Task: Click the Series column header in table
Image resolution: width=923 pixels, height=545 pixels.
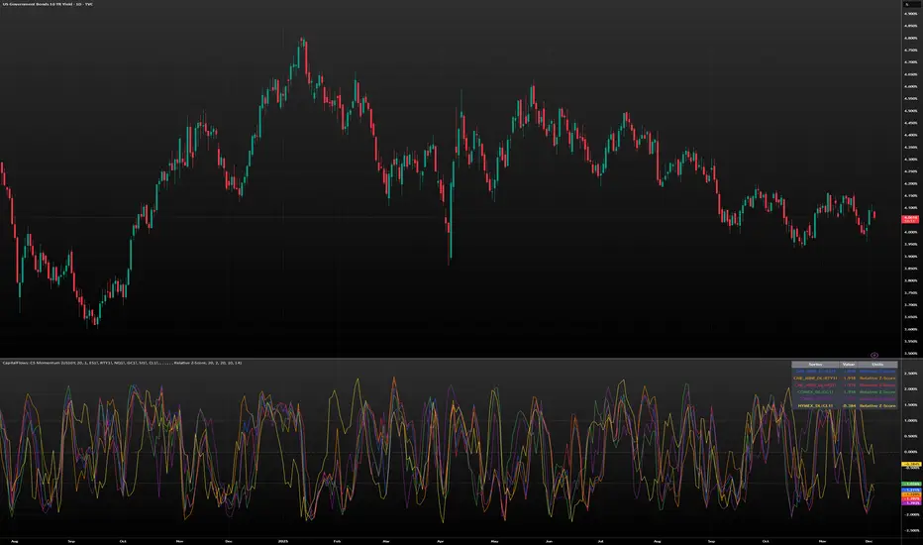Action: click(x=815, y=364)
